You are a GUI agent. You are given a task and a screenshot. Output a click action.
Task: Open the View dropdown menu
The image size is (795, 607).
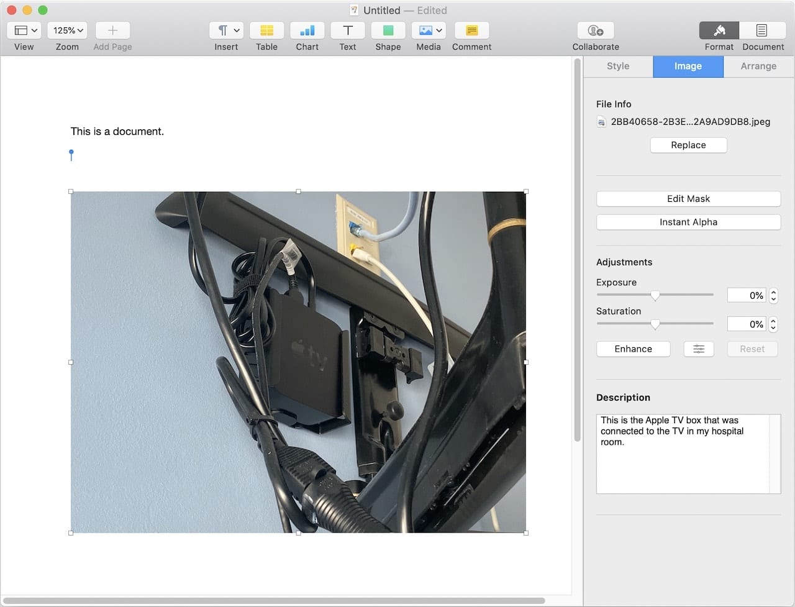pyautogui.click(x=25, y=30)
